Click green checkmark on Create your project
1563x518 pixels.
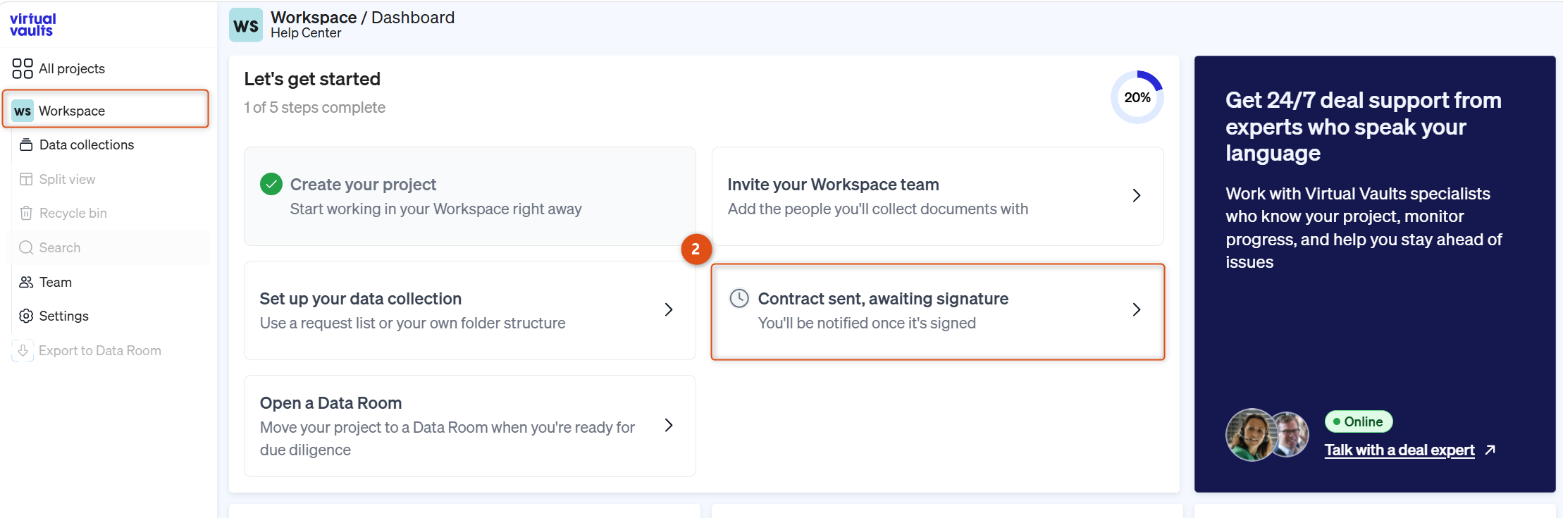coord(271,184)
